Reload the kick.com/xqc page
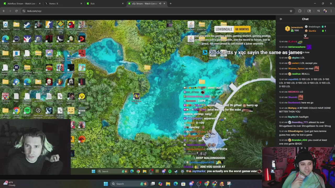The width and height of the screenshot is (335, 188). point(16,11)
